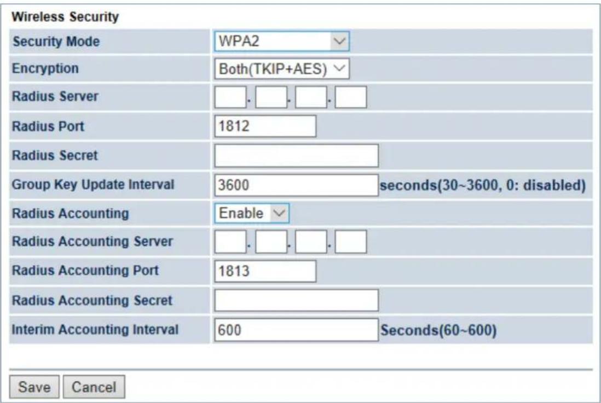Screen dimensions: 601x403
Task: Click third octet of Radius Accounting Server
Action: (311, 242)
